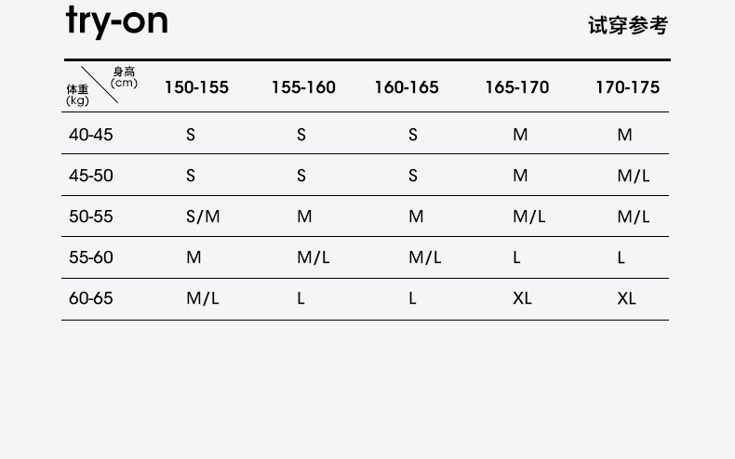Select the 165-170 height column header
This screenshot has width=735, height=459.
click(x=517, y=87)
